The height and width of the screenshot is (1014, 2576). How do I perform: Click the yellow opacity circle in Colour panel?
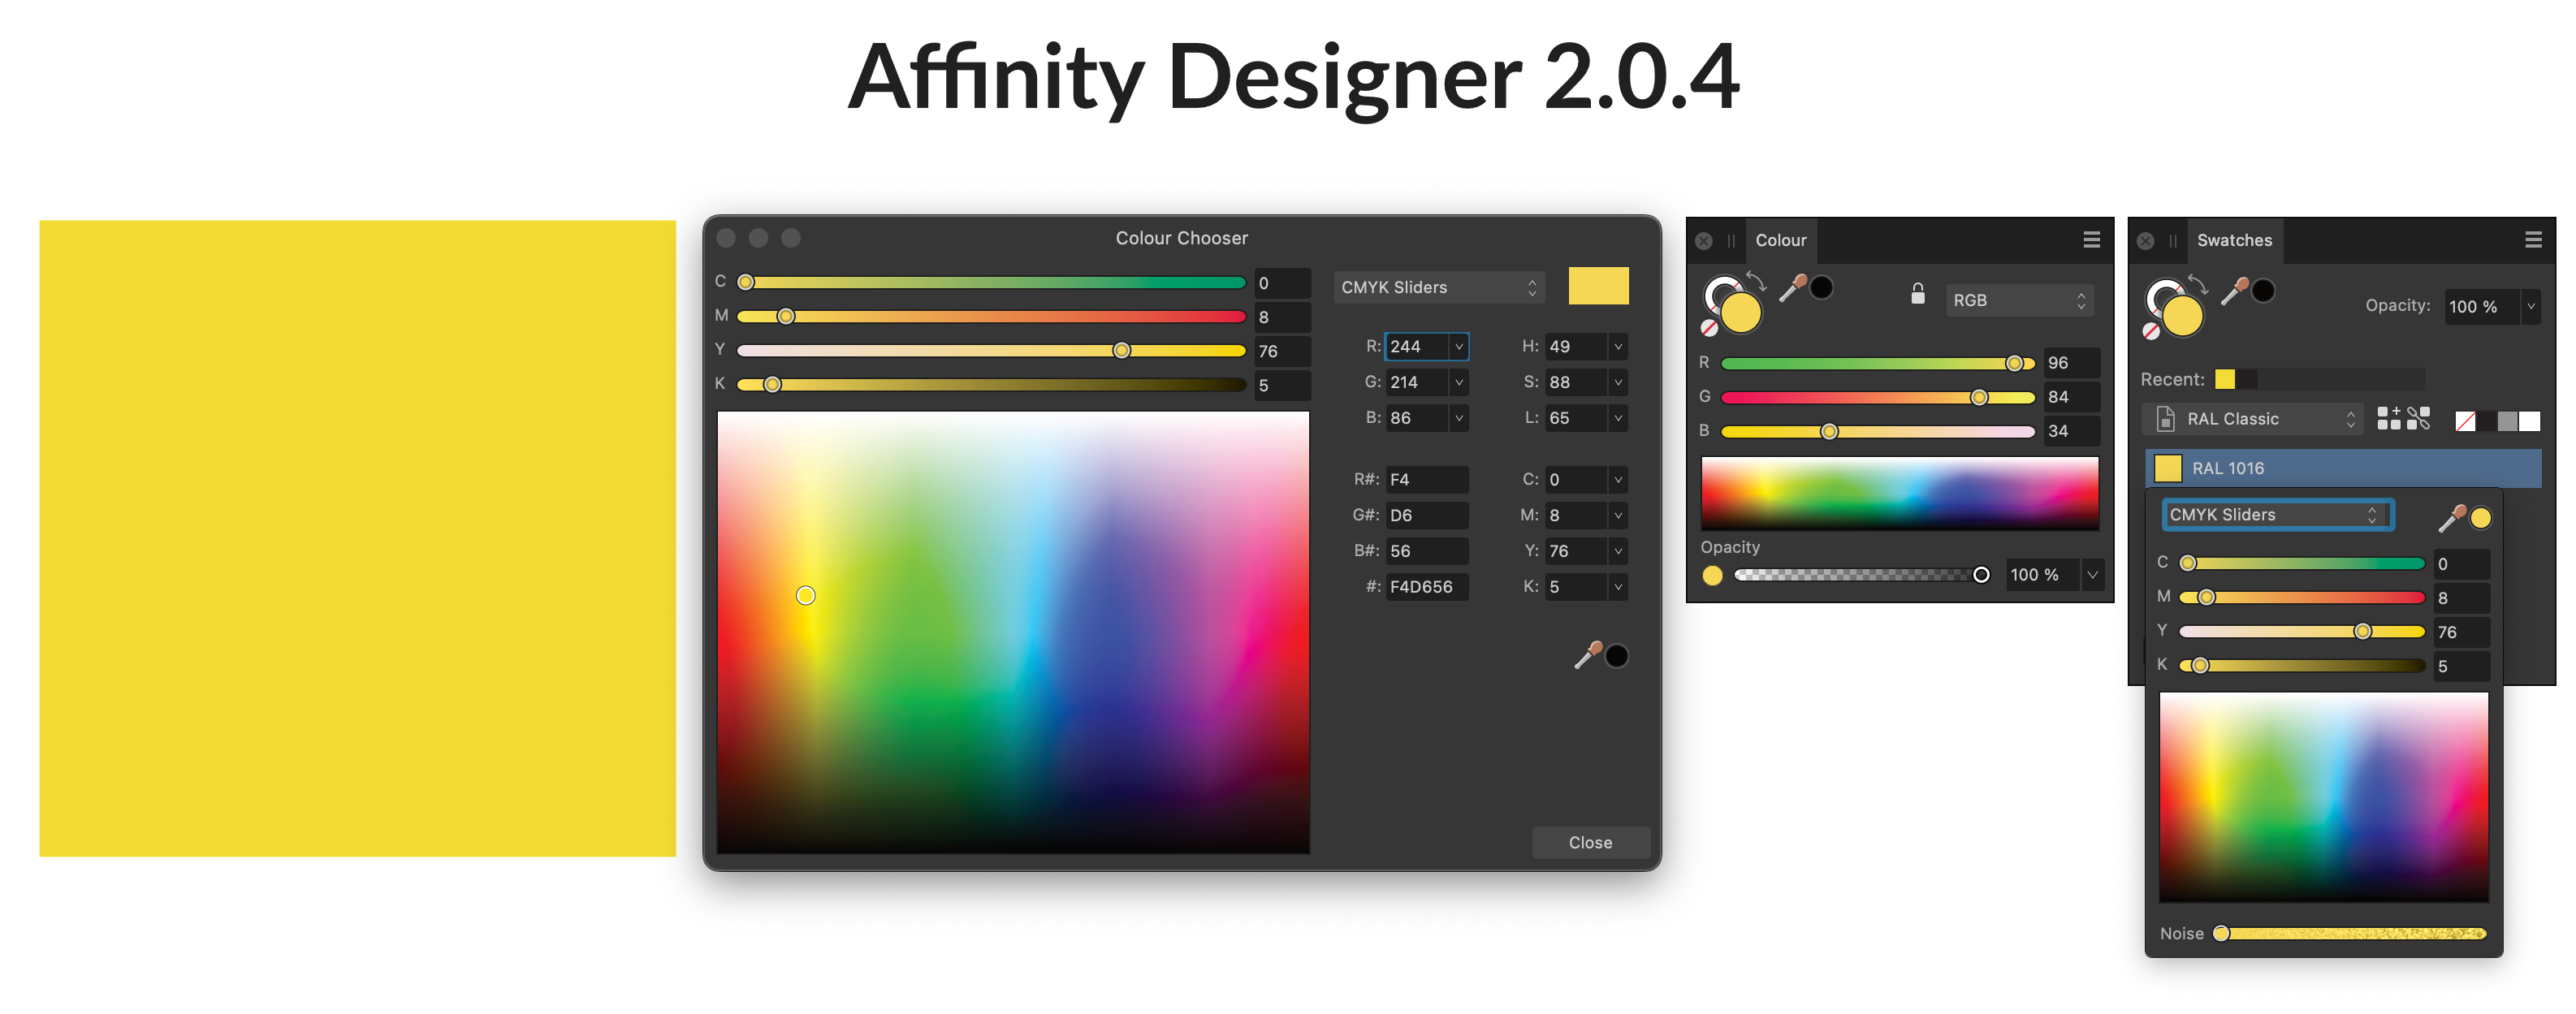1712,575
